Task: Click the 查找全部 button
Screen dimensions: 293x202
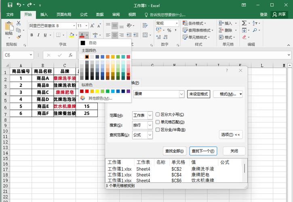Action: 174,151
